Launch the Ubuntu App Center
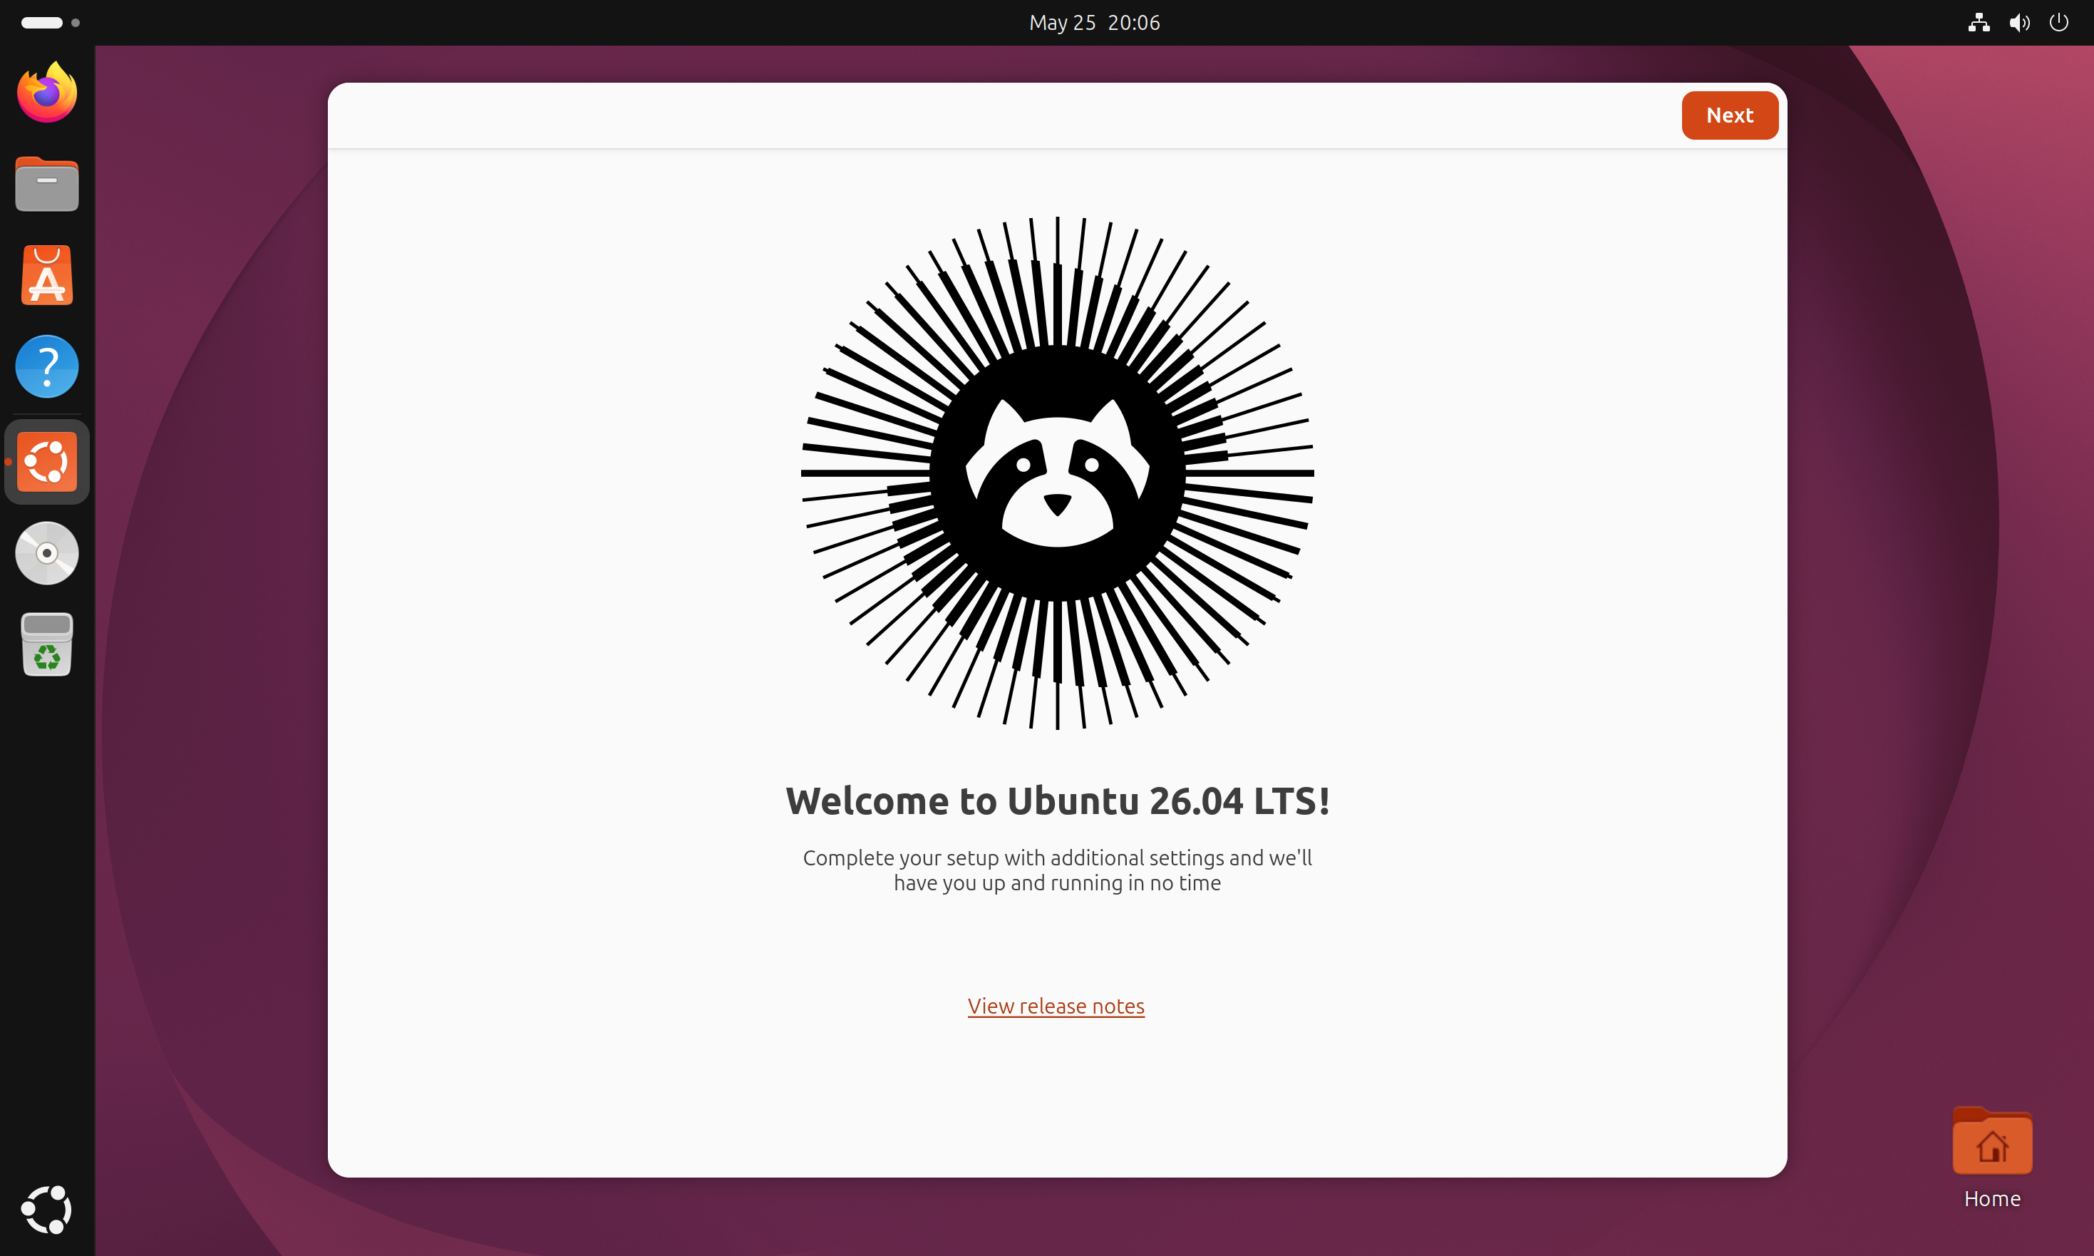2094x1256 pixels. pos(47,275)
